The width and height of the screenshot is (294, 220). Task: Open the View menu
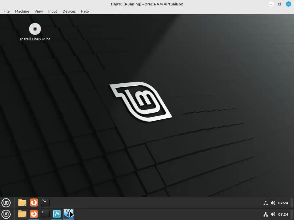[39, 11]
